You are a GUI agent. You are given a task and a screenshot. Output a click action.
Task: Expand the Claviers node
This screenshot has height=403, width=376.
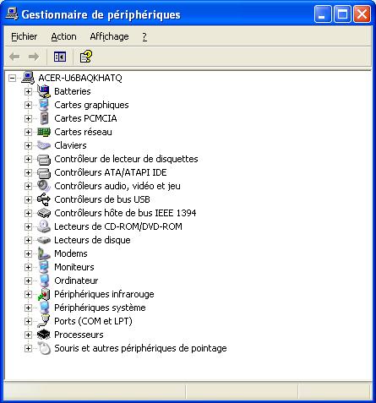(28, 145)
